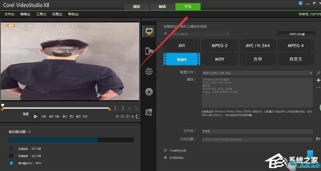Enlarge the preview window

click(x=136, y=108)
